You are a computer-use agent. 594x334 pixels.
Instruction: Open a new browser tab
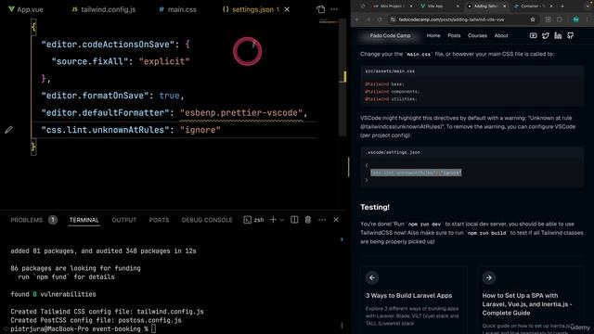pyautogui.click(x=562, y=6)
